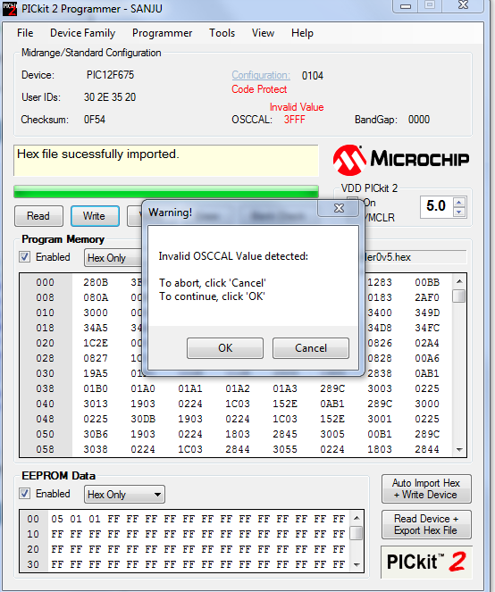This screenshot has height=592, width=495.
Task: Select program memory cell 3013 in row 040
Action: 96,404
